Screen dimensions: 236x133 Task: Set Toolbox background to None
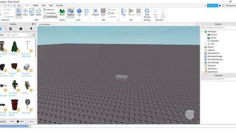30,122
